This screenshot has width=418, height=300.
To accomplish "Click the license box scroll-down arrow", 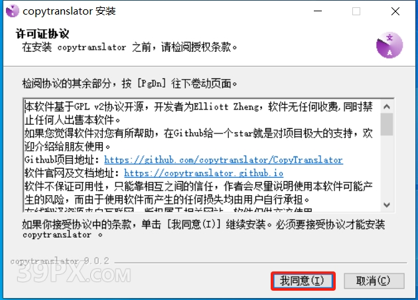I will [387, 205].
